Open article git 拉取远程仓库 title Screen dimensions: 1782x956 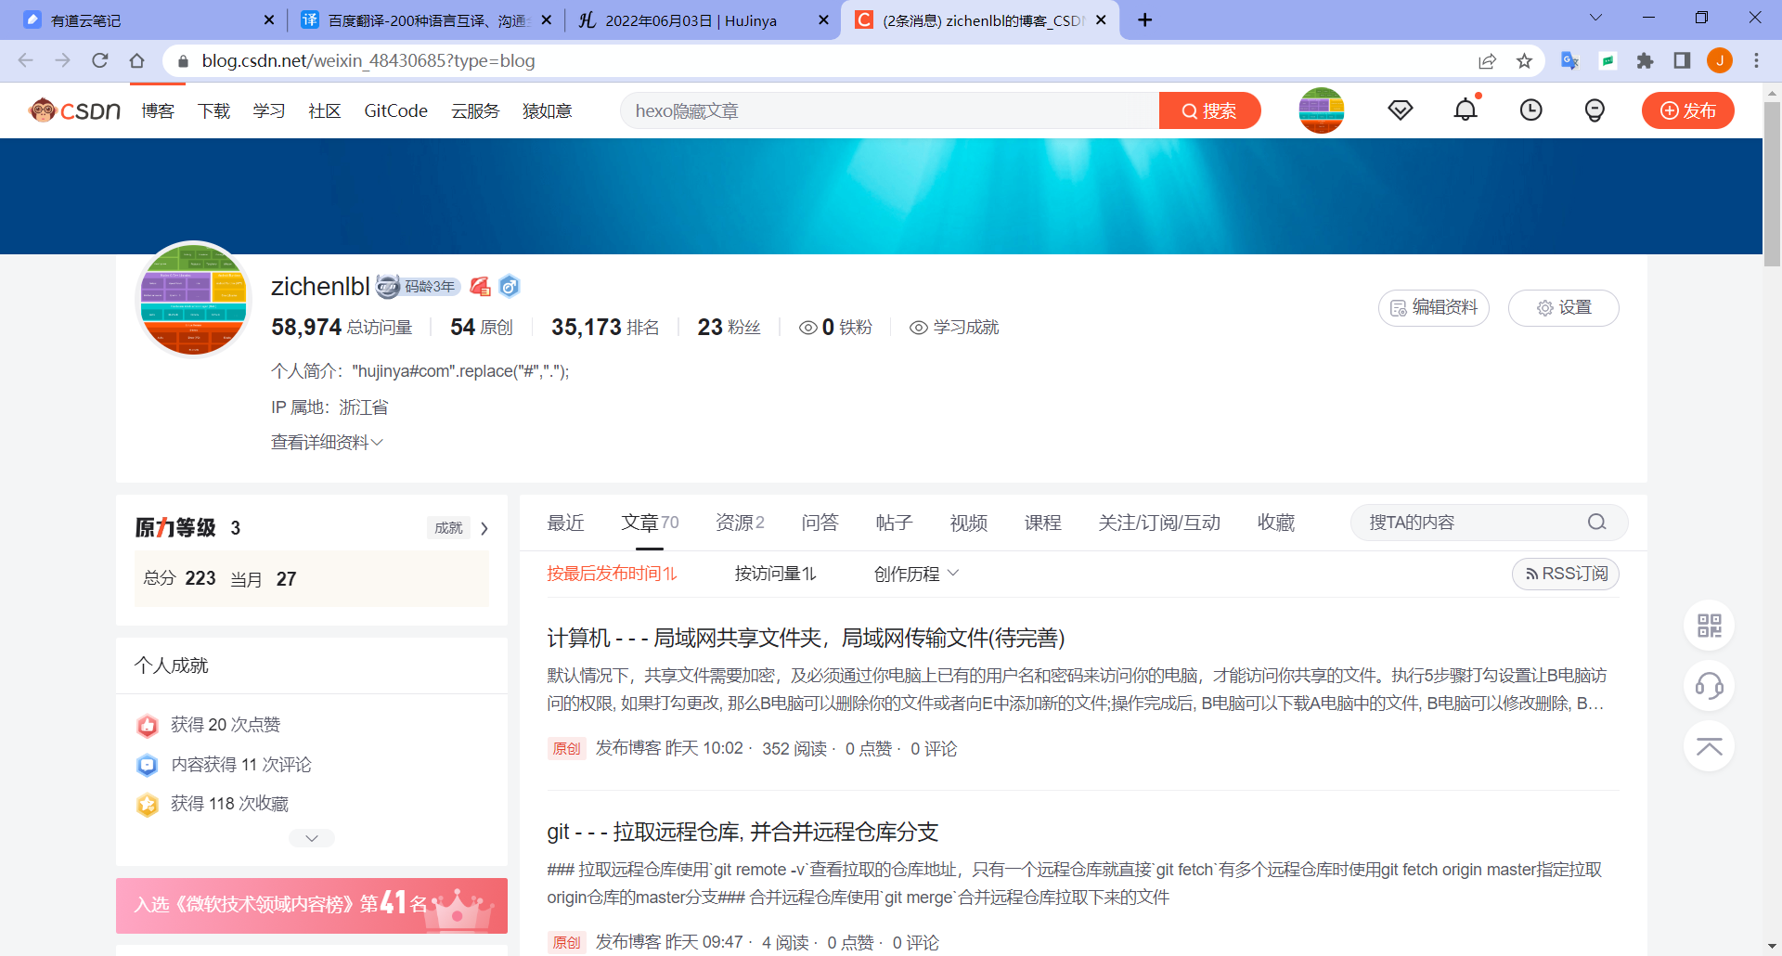[742, 832]
